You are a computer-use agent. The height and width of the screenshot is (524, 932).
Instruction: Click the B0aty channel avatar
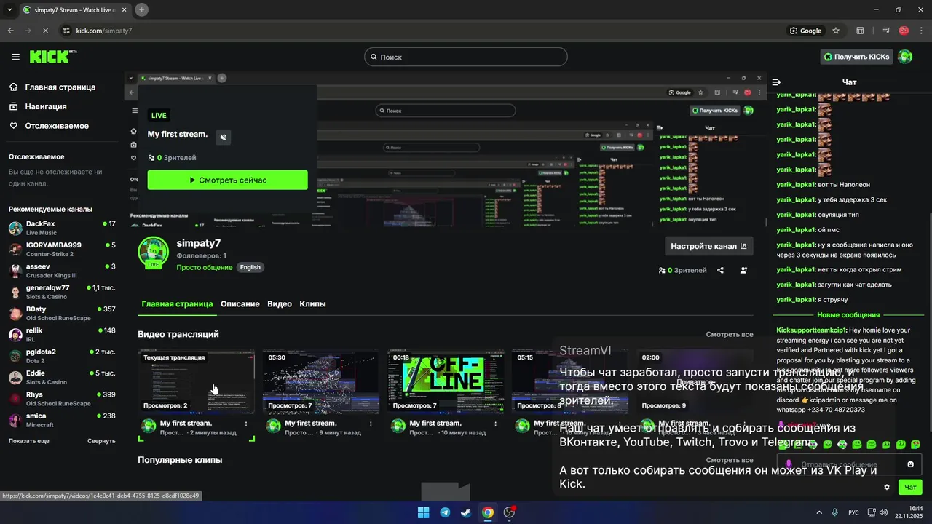(x=15, y=314)
